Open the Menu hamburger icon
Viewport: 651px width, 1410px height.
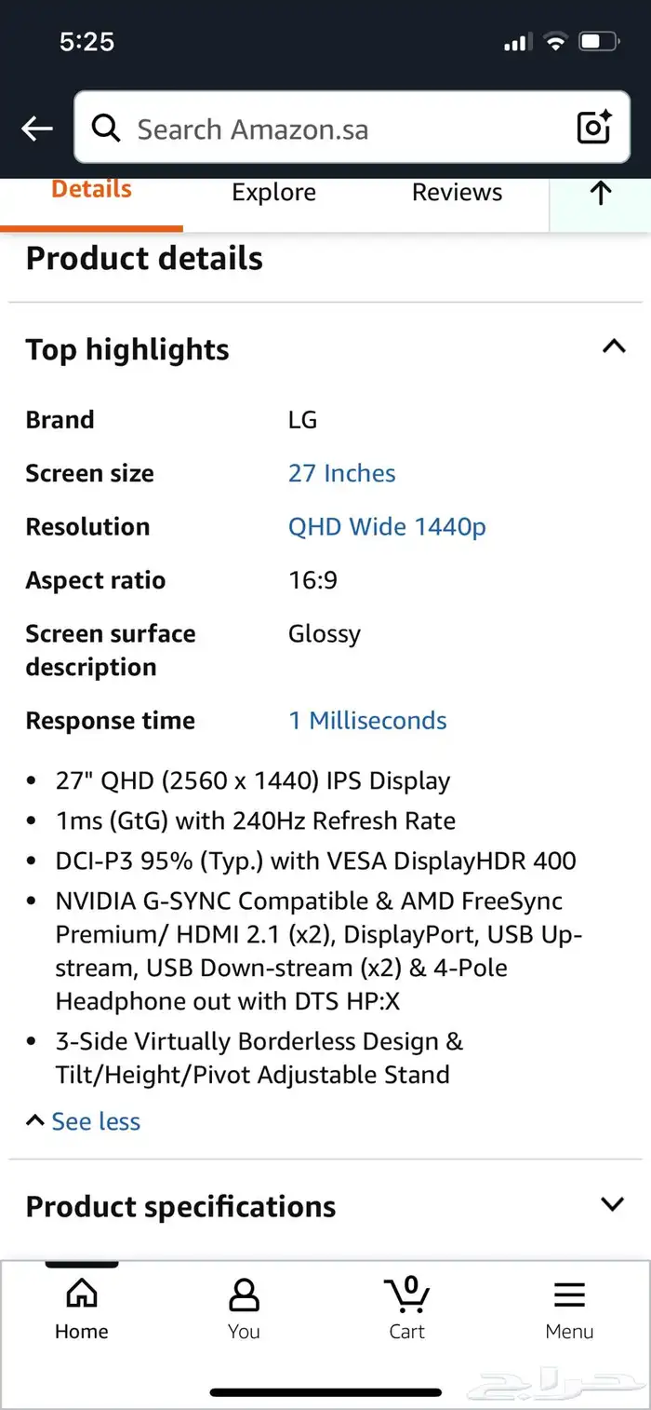pos(569,1293)
